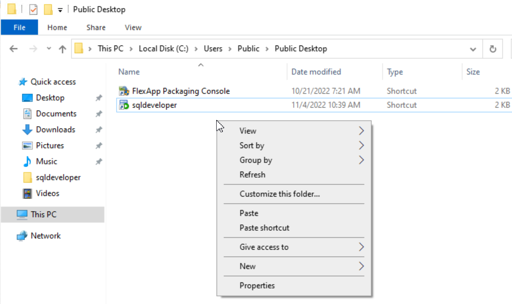This screenshot has height=304, width=512.
Task: Open Documents in Quick access
Action: pos(56,114)
